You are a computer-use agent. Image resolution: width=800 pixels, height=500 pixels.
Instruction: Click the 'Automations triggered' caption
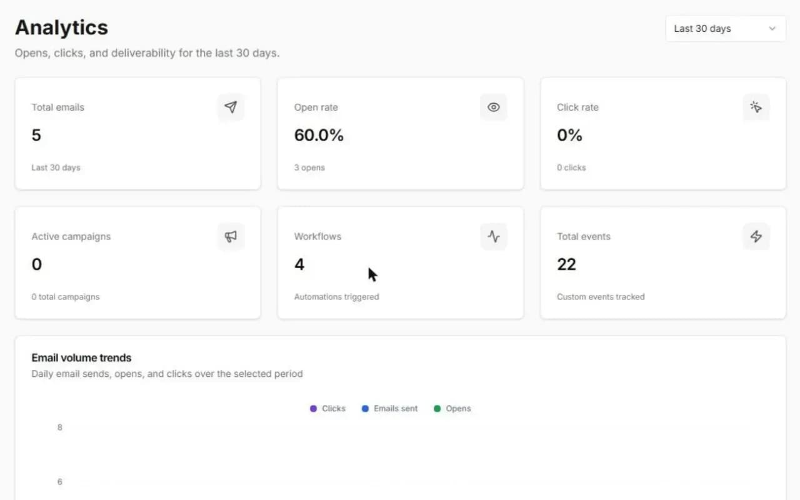[x=336, y=297]
